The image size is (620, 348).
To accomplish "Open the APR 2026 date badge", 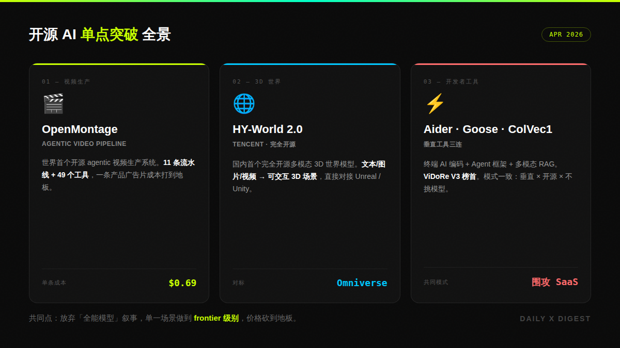I will (x=566, y=35).
